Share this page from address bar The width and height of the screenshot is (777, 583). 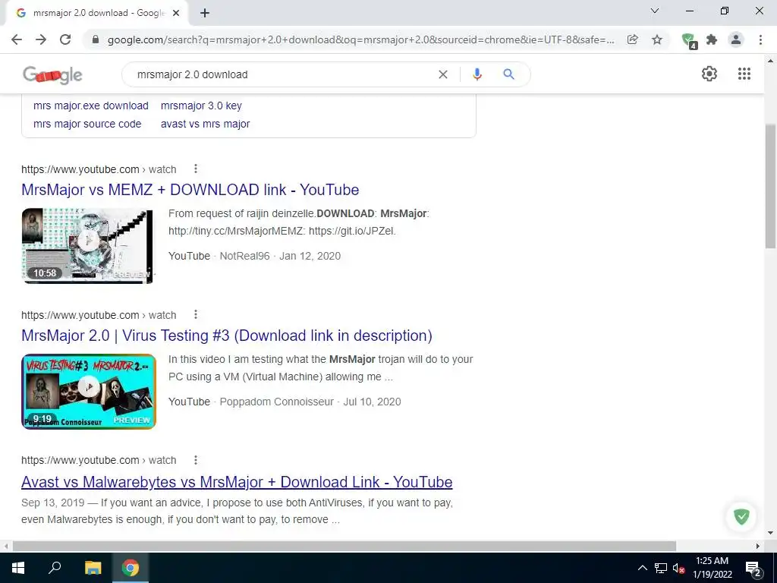click(632, 39)
